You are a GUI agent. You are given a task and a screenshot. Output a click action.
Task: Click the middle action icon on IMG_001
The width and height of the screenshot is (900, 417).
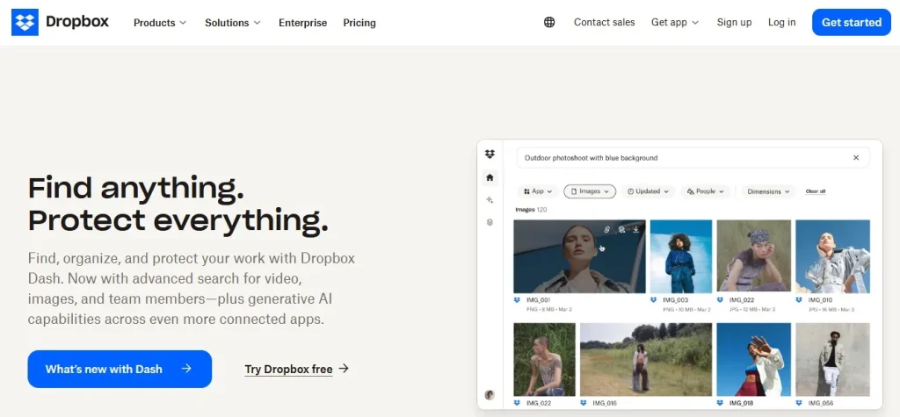[x=621, y=229]
